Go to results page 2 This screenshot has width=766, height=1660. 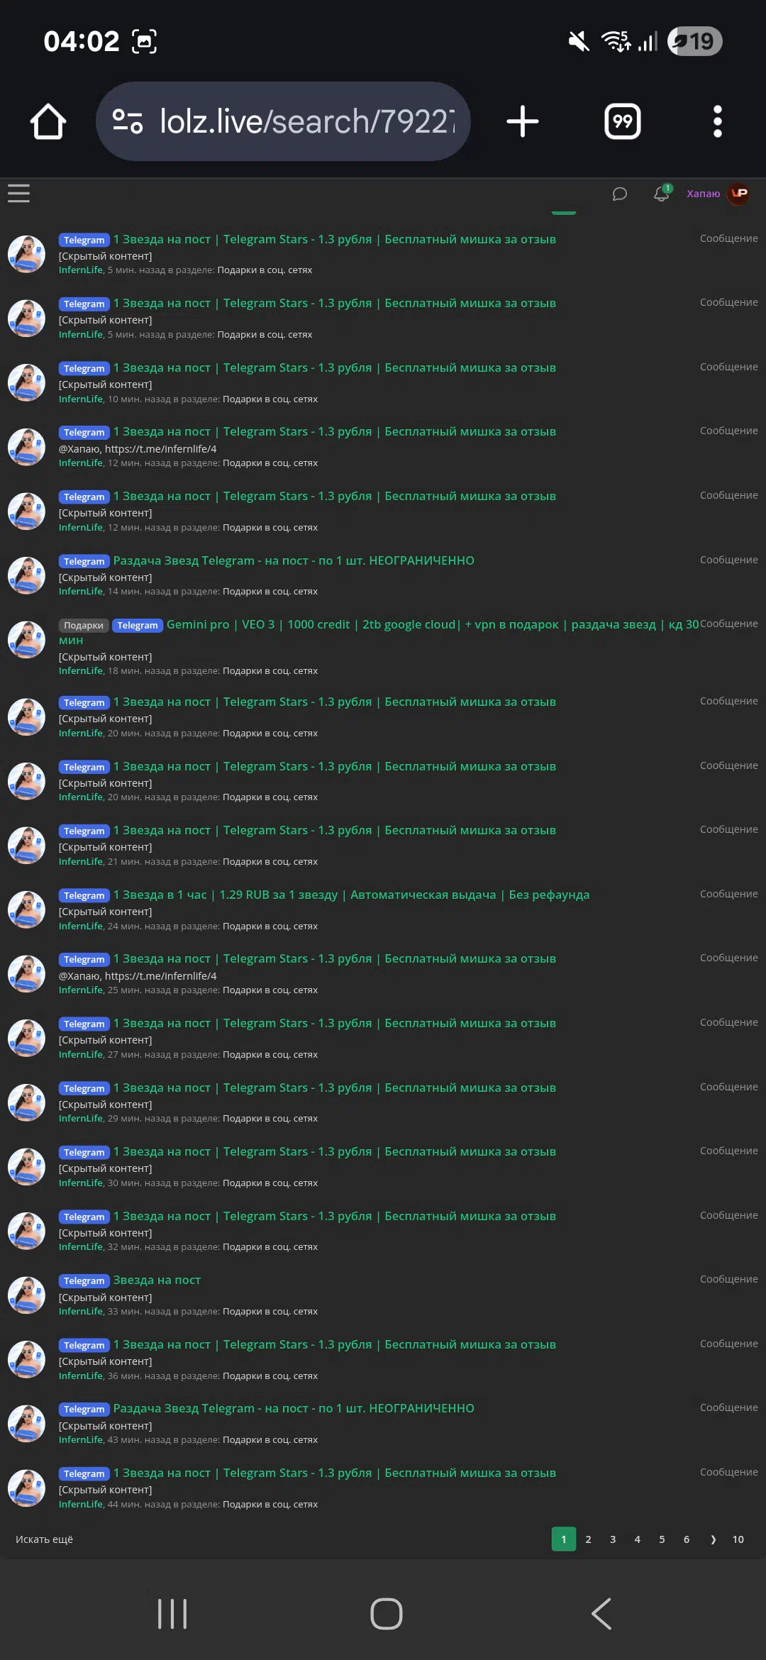tap(588, 1539)
